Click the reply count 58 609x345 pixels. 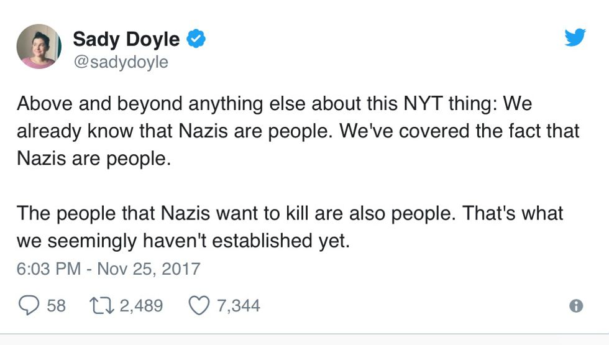tap(56, 305)
